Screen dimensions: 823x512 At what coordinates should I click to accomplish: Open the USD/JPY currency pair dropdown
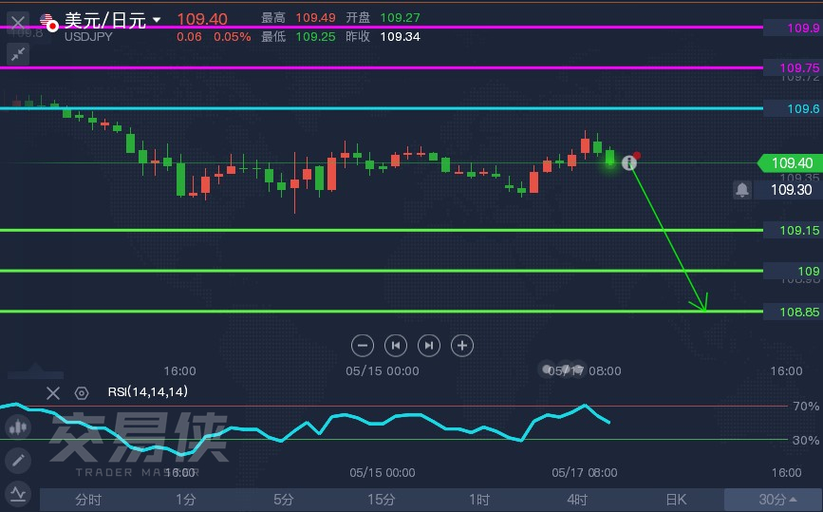pos(157,20)
